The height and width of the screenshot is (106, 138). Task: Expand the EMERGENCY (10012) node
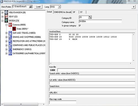[x=6, y=49]
